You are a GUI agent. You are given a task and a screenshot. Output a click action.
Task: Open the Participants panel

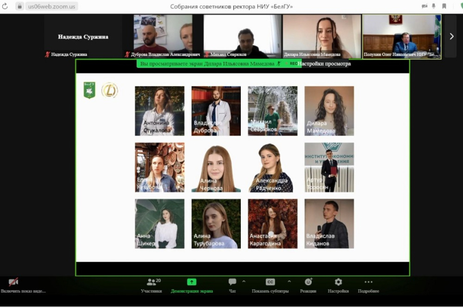(x=151, y=282)
